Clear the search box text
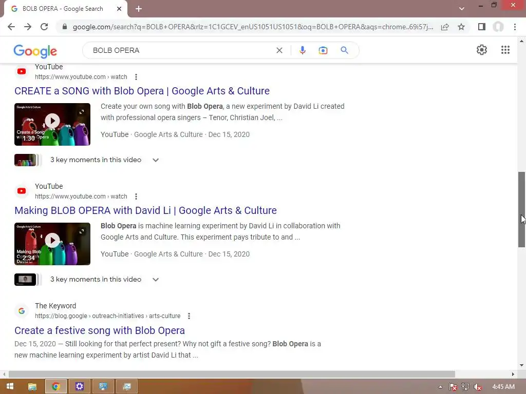Viewport: 526px width, 394px height. pyautogui.click(x=279, y=50)
